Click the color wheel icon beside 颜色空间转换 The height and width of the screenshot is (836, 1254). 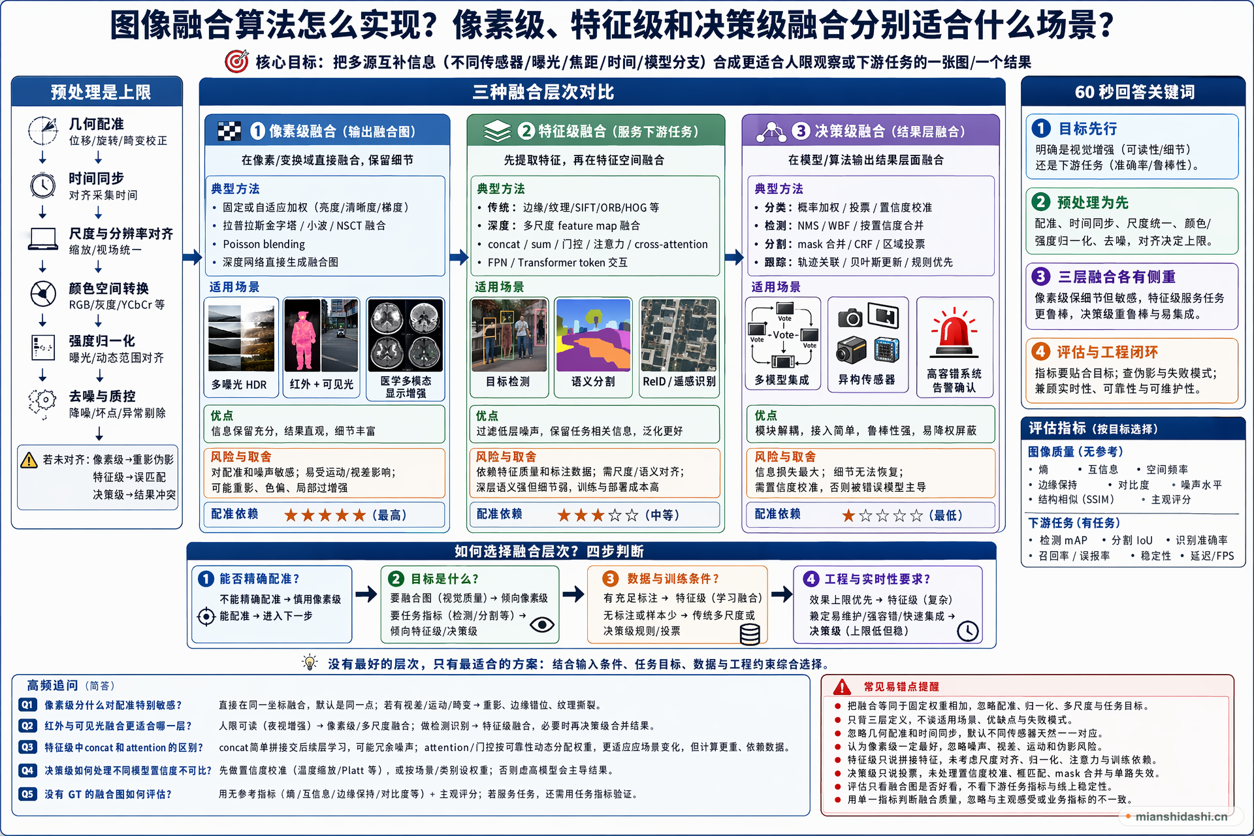point(43,294)
